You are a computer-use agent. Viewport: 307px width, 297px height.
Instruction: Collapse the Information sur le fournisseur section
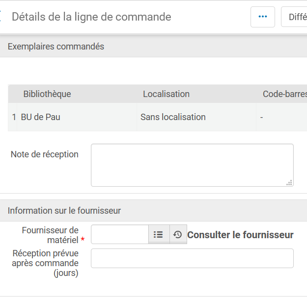(64, 211)
